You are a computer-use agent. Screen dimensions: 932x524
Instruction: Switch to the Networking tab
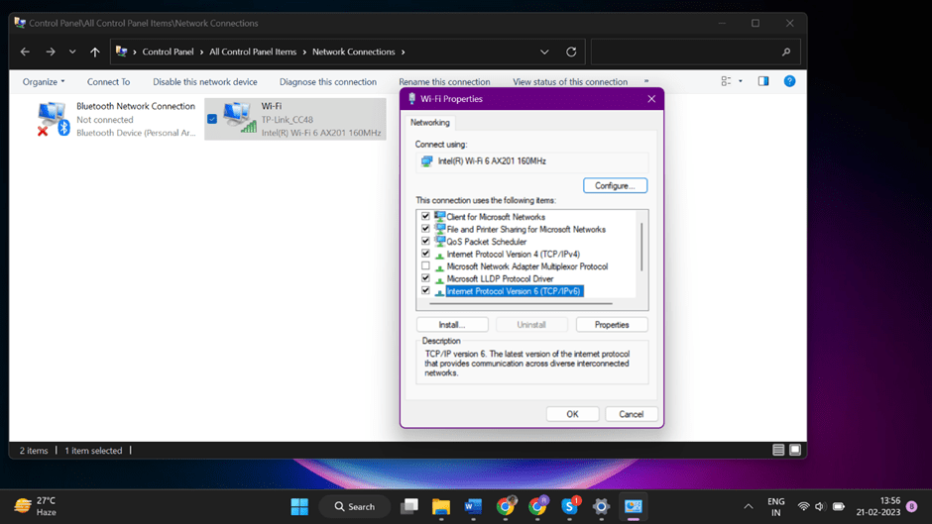429,123
